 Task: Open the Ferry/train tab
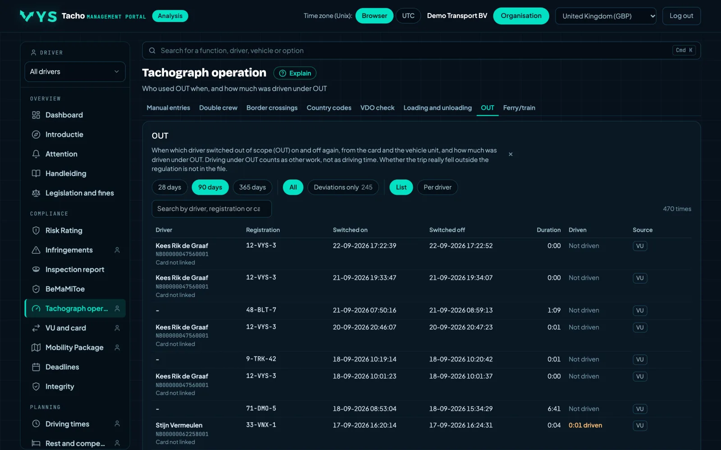[519, 108]
